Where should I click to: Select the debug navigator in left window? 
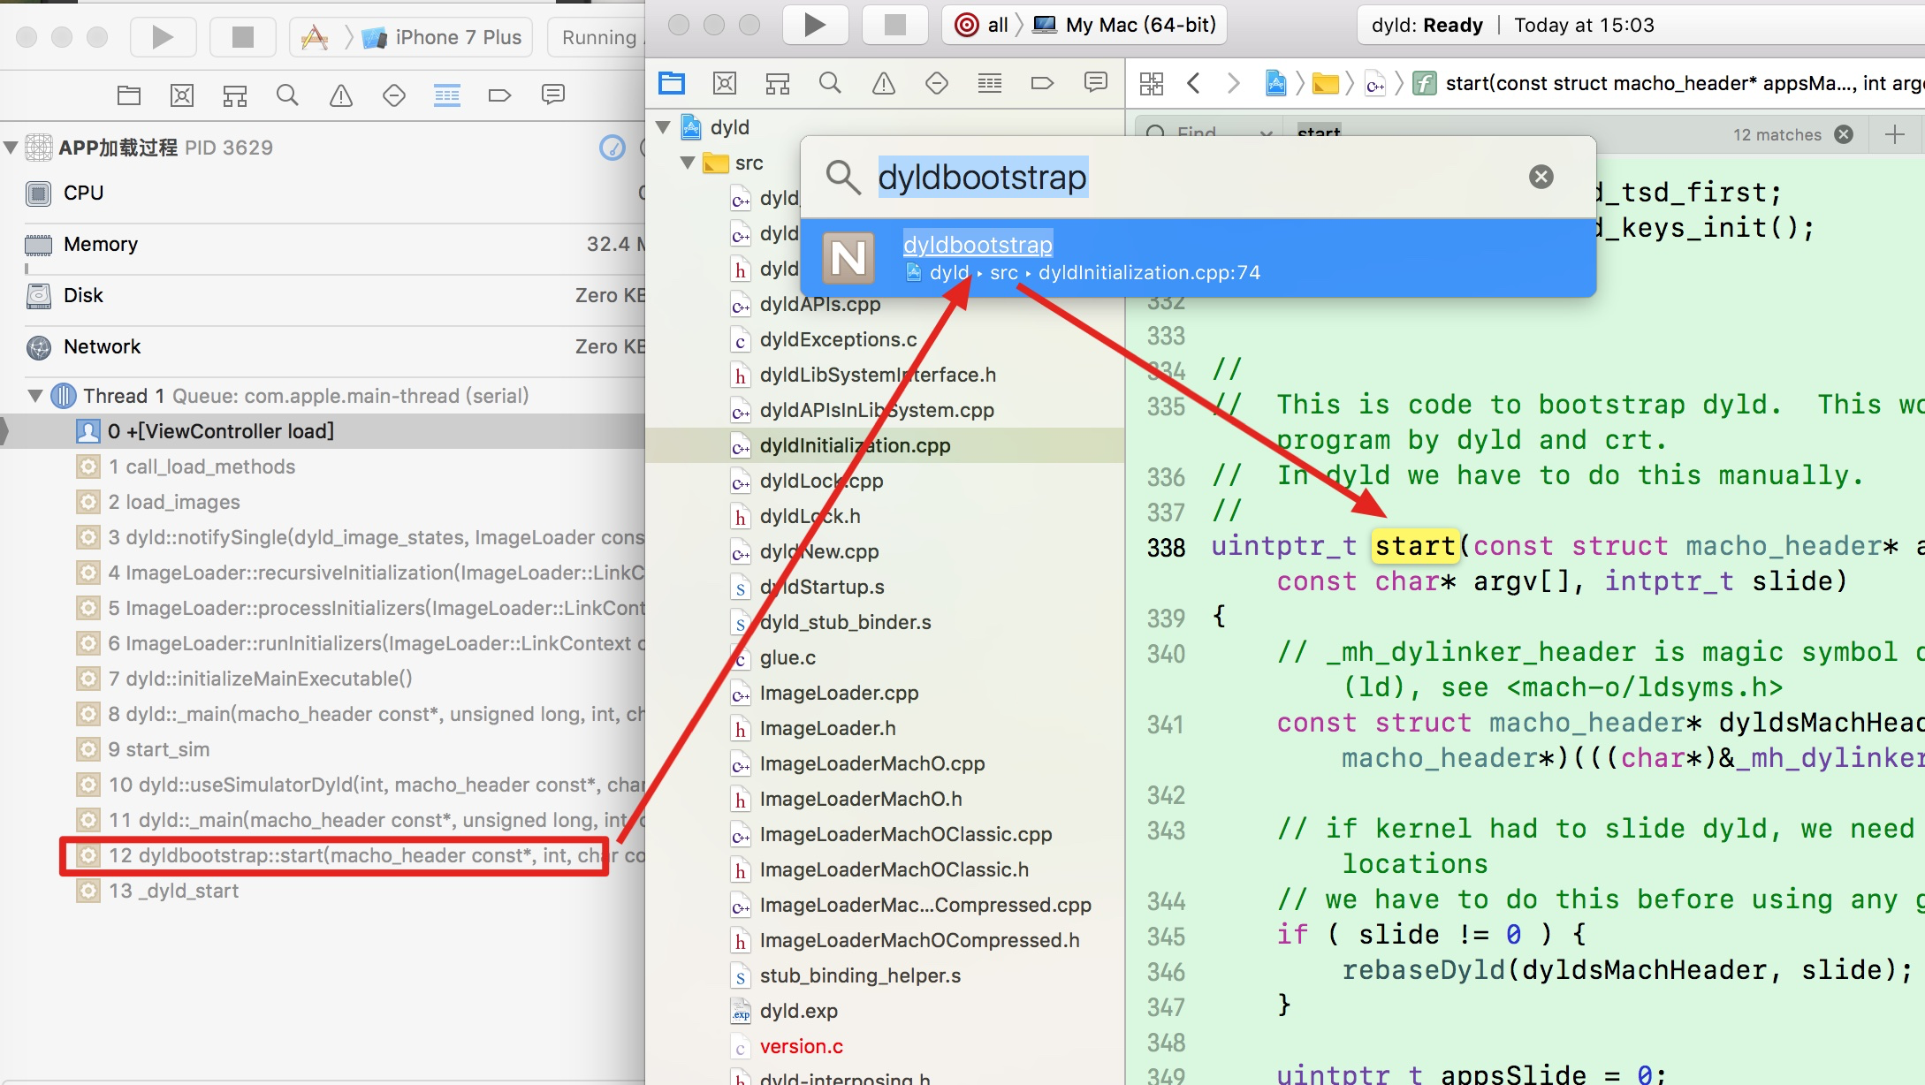coord(446,95)
